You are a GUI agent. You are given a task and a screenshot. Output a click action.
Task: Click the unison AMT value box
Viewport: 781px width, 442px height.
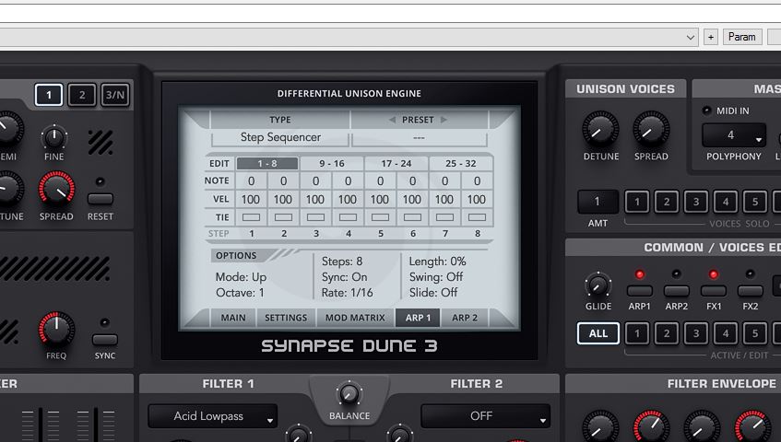pyautogui.click(x=598, y=202)
